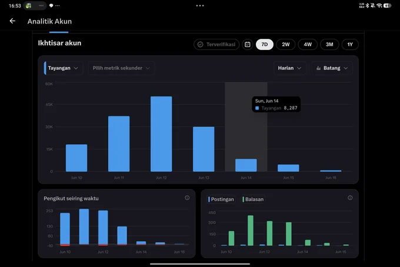The height and width of the screenshot is (267, 400).
Task: Click the 16:53 clock
Action: 15,6
